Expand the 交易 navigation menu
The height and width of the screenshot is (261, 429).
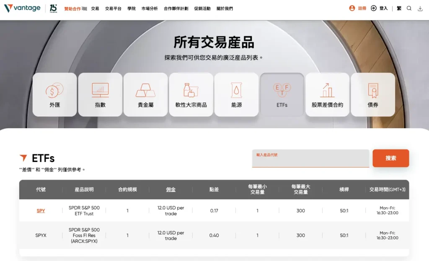[x=95, y=8]
